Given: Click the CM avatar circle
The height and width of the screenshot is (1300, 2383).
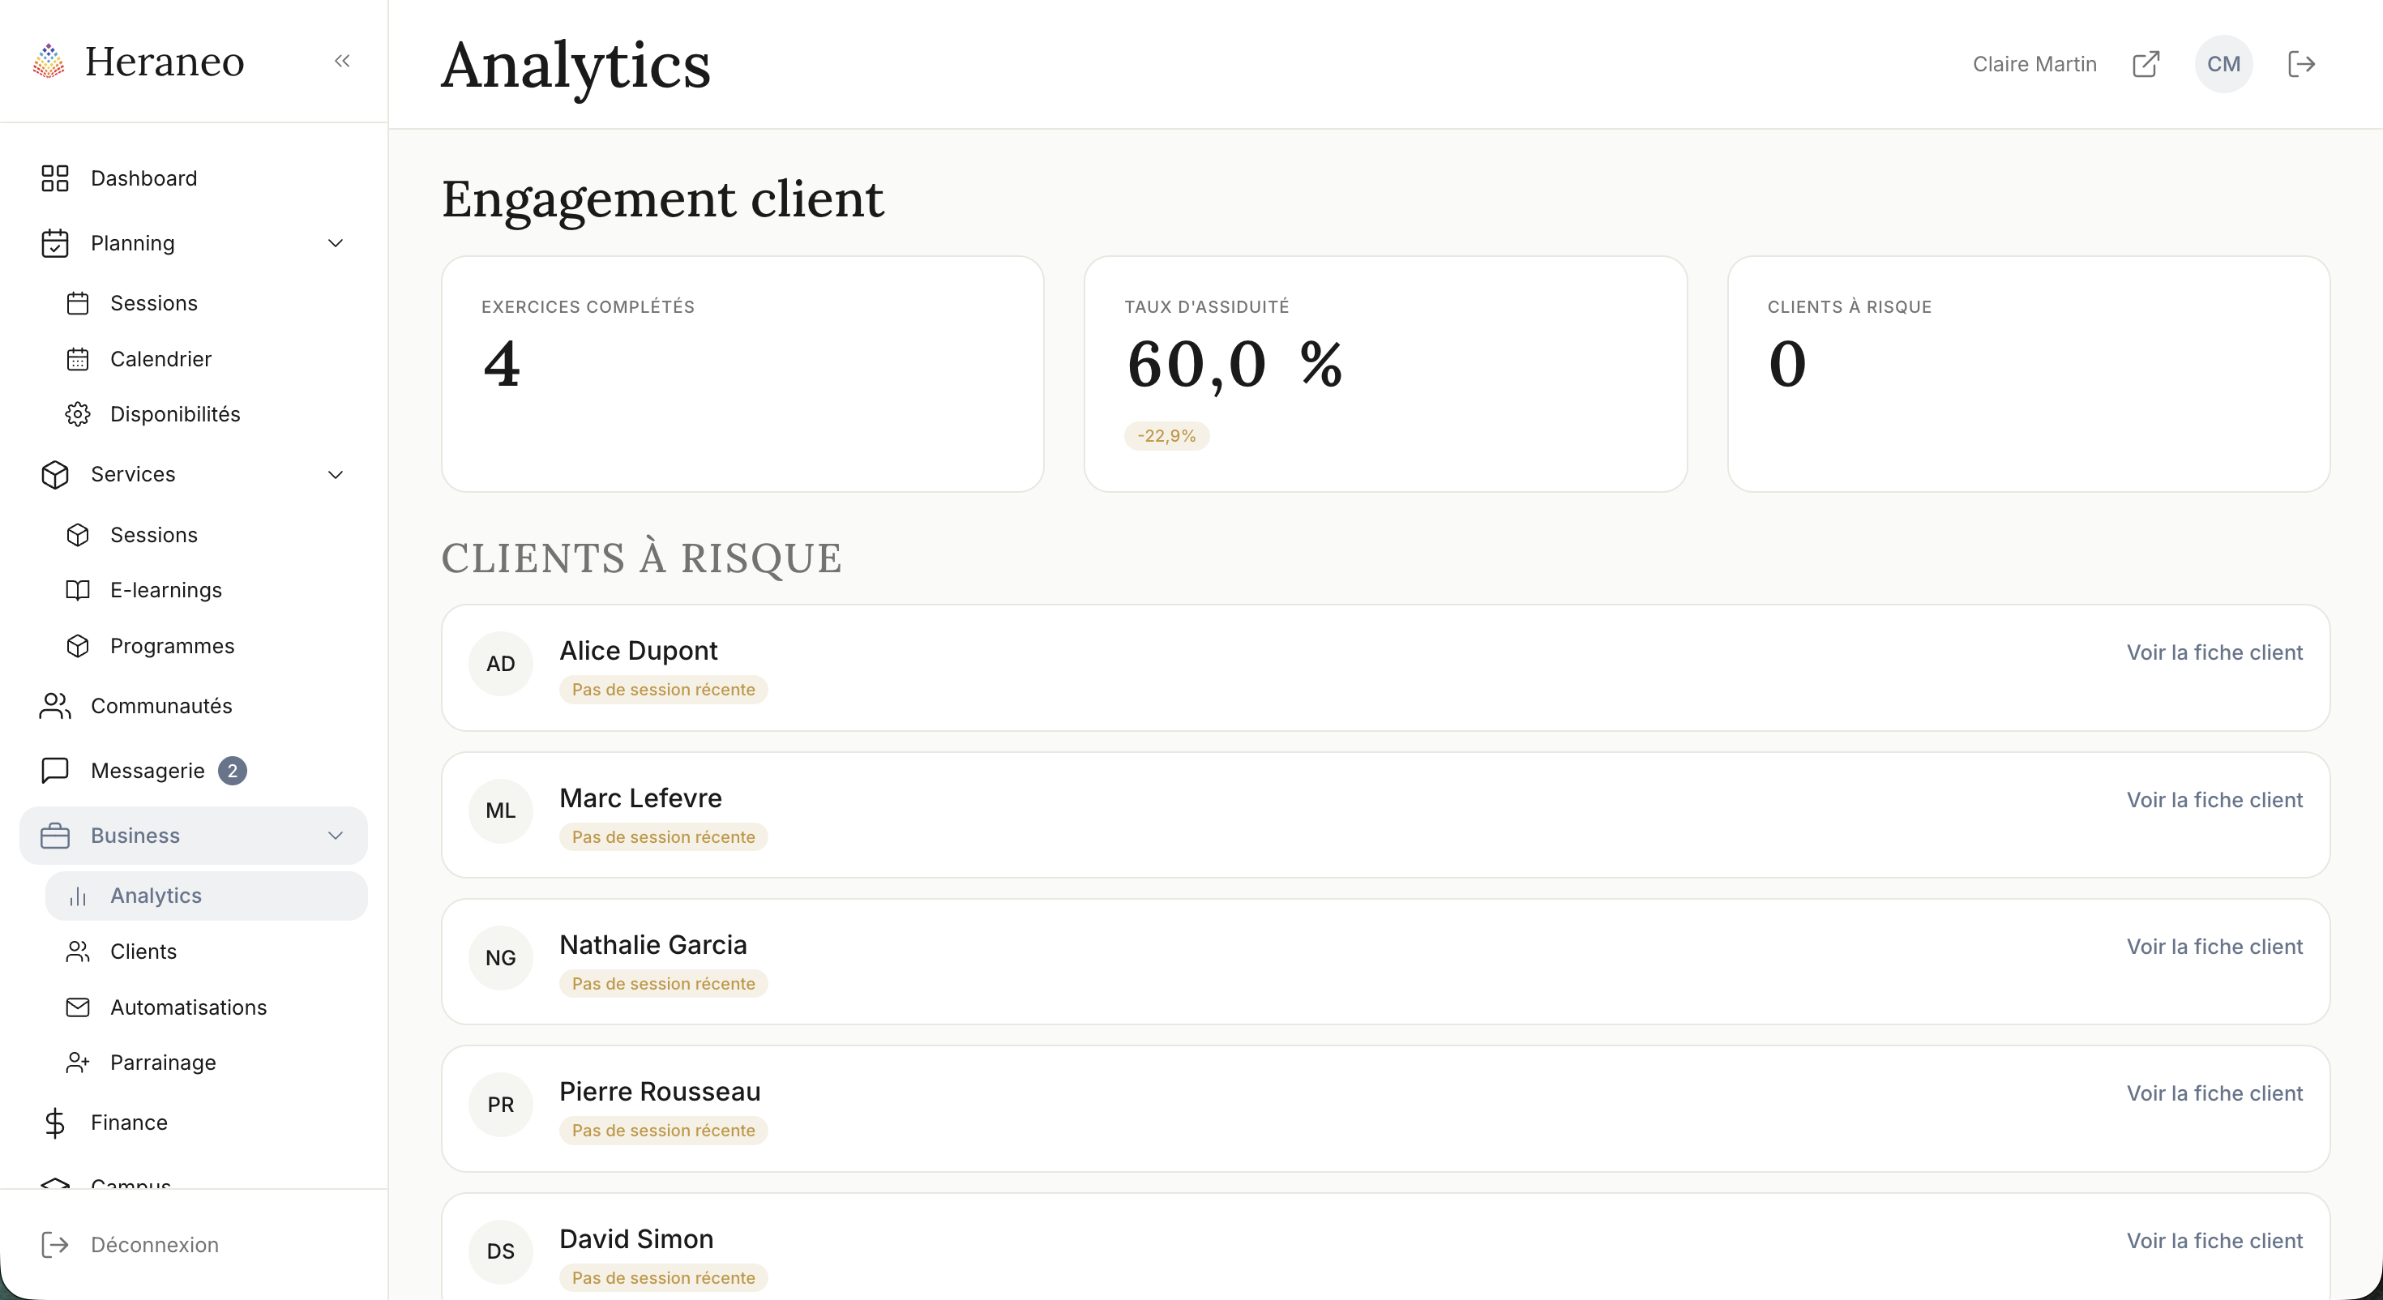Looking at the screenshot, I should click(2224, 63).
